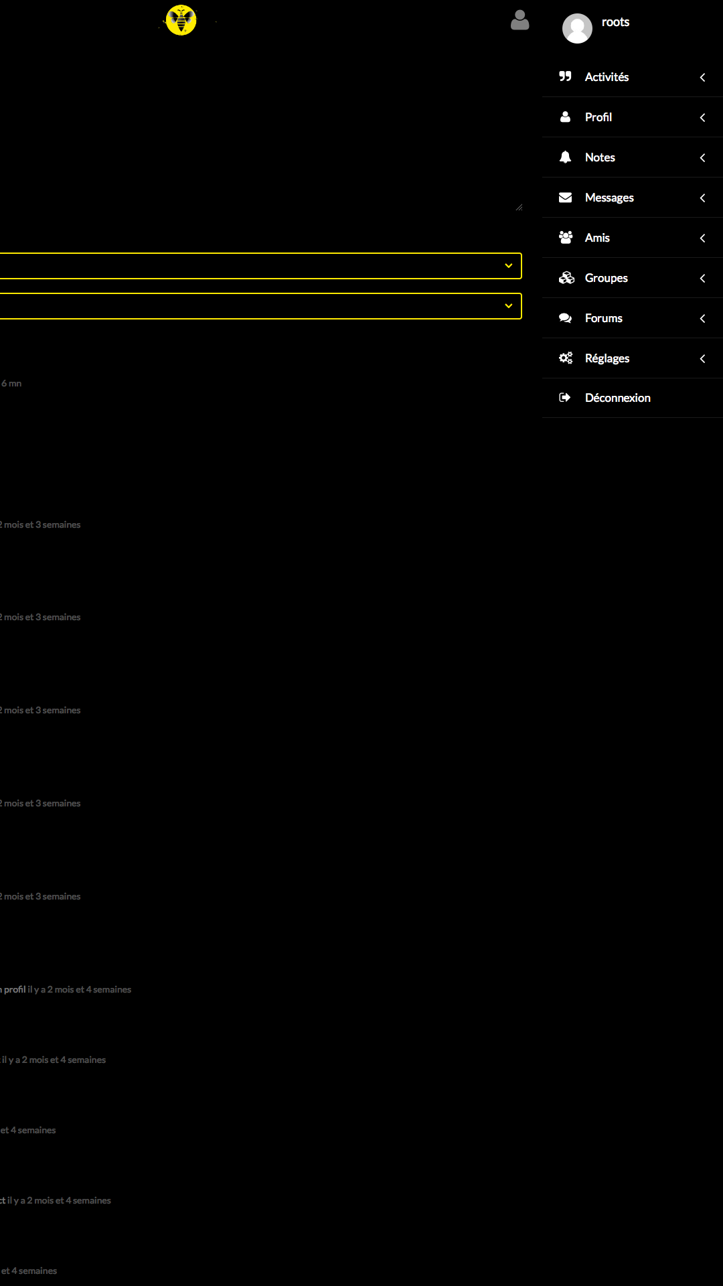Screen dimensions: 723x1286
Task: Expand the Activités submenu chevron
Action: tap(702, 77)
